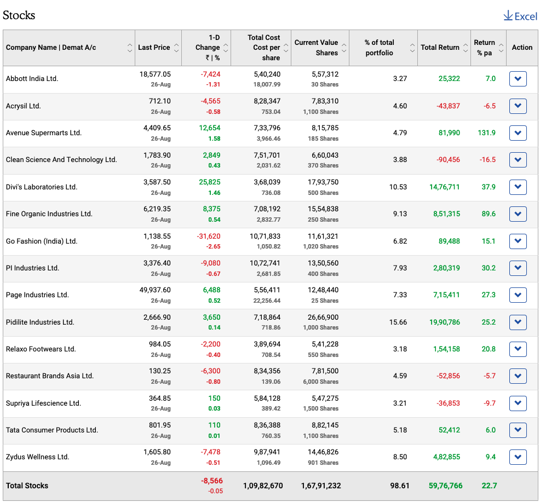This screenshot has width=540, height=502.
Task: Sort by Current Value column
Action: (x=344, y=48)
